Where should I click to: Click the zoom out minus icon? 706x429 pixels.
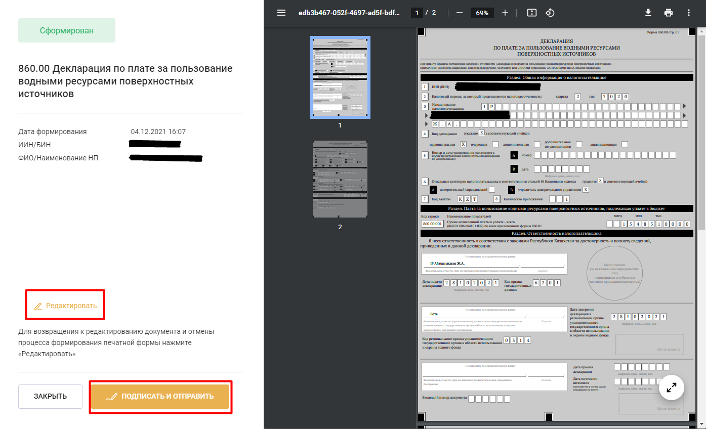459,13
